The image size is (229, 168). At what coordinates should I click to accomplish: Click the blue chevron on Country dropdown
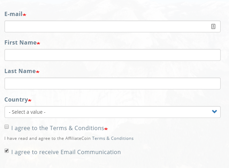coord(214,112)
